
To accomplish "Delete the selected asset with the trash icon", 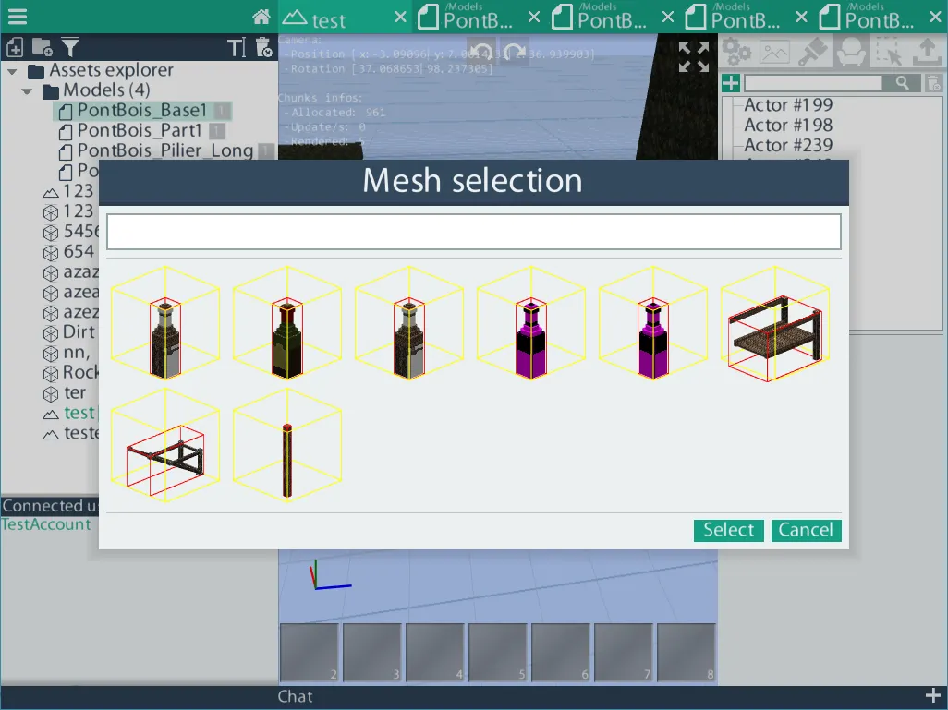I will click(x=264, y=47).
